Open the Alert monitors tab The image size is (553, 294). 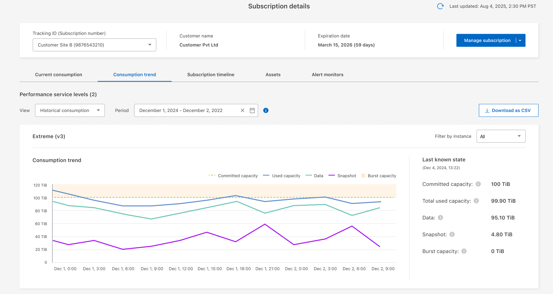point(327,75)
